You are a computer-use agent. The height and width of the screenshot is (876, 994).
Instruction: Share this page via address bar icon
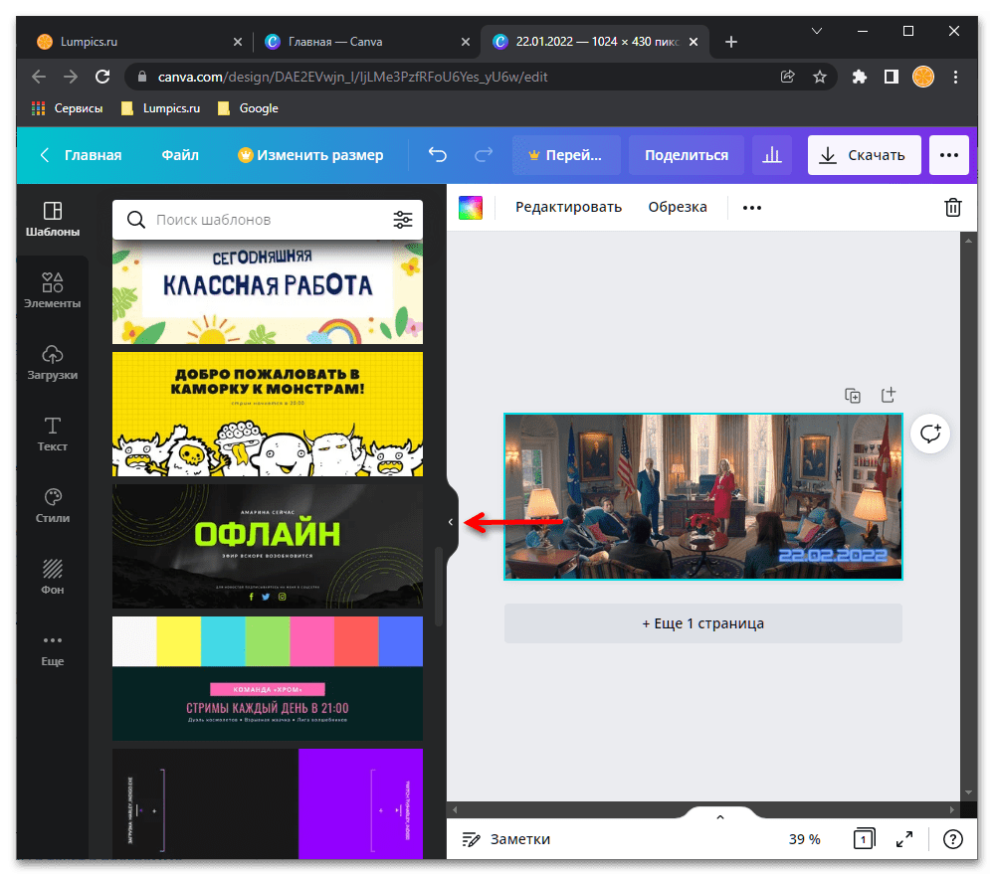coord(787,77)
